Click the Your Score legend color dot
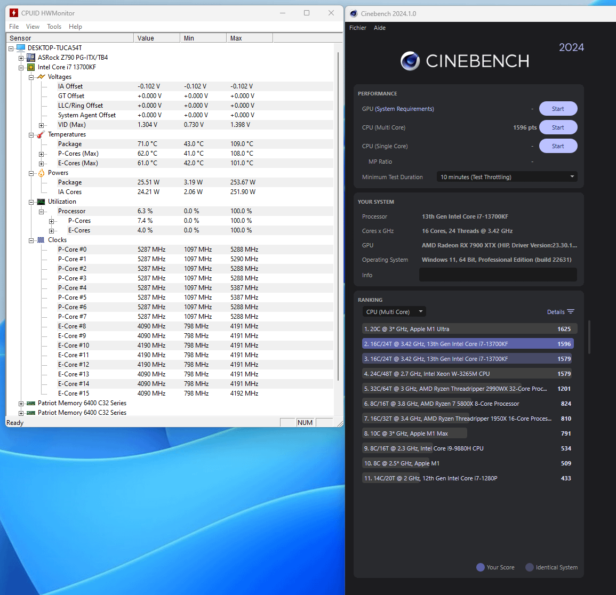This screenshot has width=616, height=595. pyautogui.click(x=480, y=567)
